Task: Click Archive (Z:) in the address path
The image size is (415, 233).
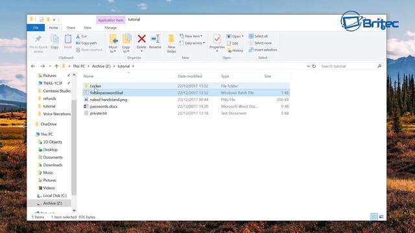Action: (101, 66)
